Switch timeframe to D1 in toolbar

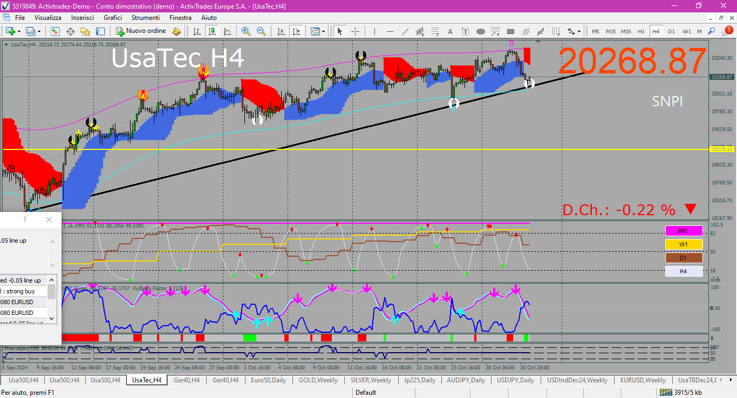pos(671,31)
